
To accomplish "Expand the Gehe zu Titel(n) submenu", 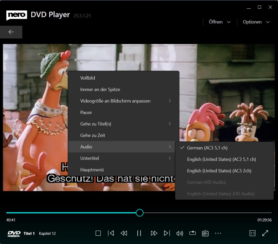I will click(x=123, y=124).
